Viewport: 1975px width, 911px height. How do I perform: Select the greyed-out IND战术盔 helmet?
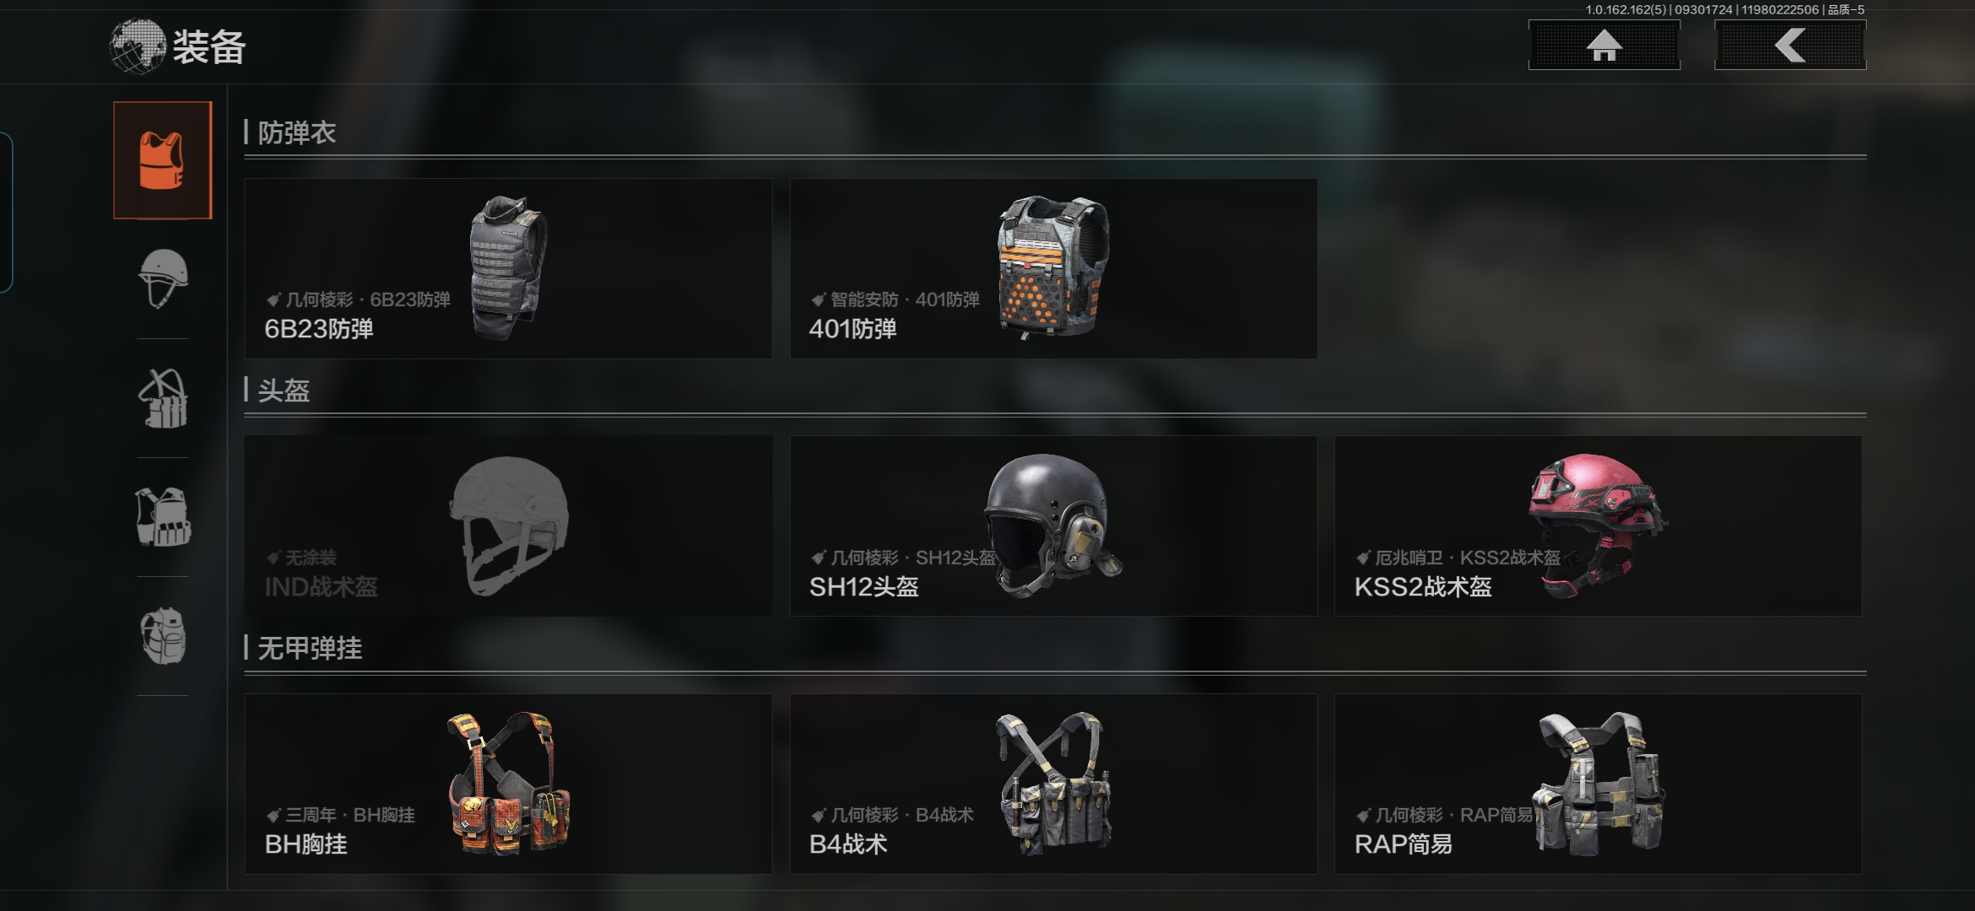pyautogui.click(x=508, y=526)
